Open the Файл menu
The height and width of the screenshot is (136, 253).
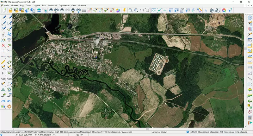(x=7, y=6)
